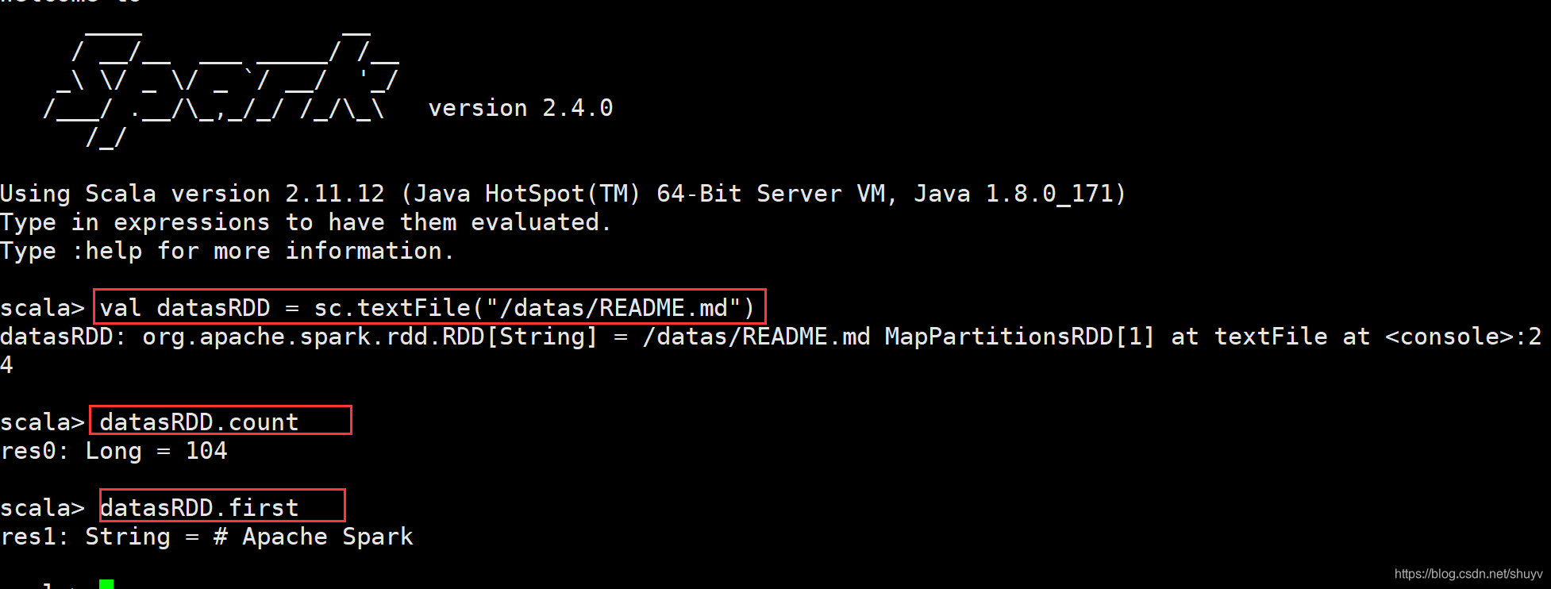Screen dimensions: 1551x589
Task: Click the command 'datasRDD.count'
Action: [199, 422]
